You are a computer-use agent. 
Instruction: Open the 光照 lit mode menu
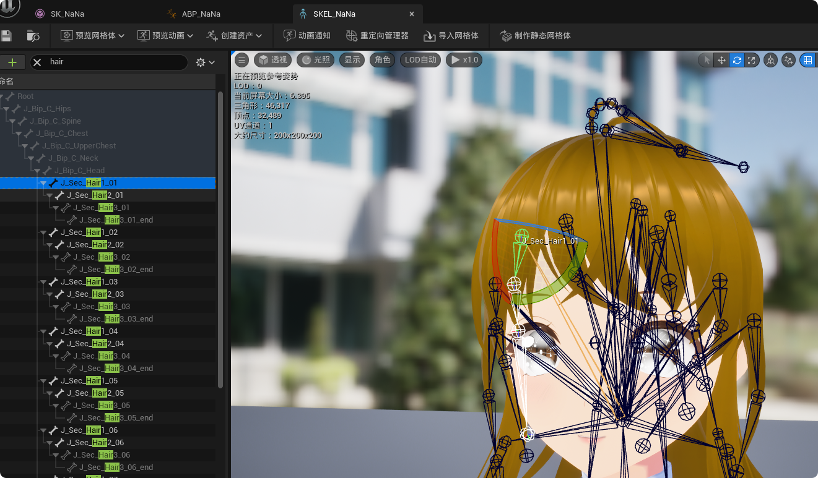point(315,60)
